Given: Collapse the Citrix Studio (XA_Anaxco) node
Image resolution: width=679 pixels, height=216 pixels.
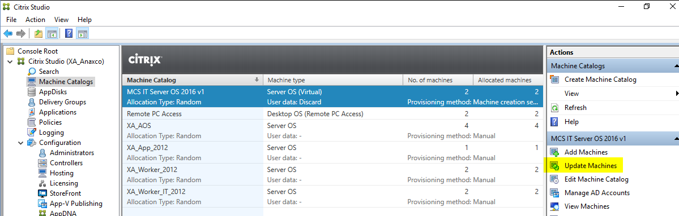Looking at the screenshot, I should point(10,61).
